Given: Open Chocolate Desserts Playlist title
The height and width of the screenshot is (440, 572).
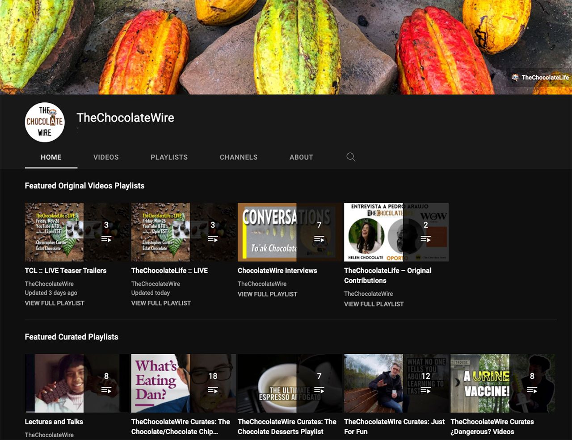Looking at the screenshot, I should [287, 426].
